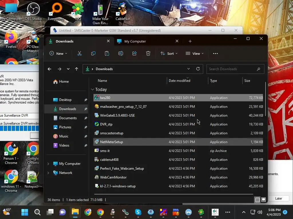Viewport: 293px width, 219px height.
Task: Switch to details view icon in status bar
Action: [x=257, y=200]
